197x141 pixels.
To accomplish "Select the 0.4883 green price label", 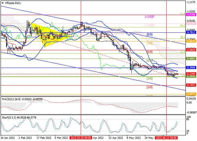I will point(191,59).
